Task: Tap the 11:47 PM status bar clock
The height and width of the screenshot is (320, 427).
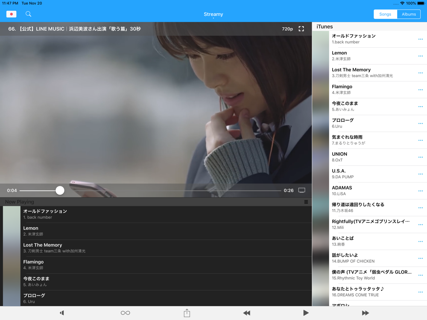Action: (x=10, y=3)
